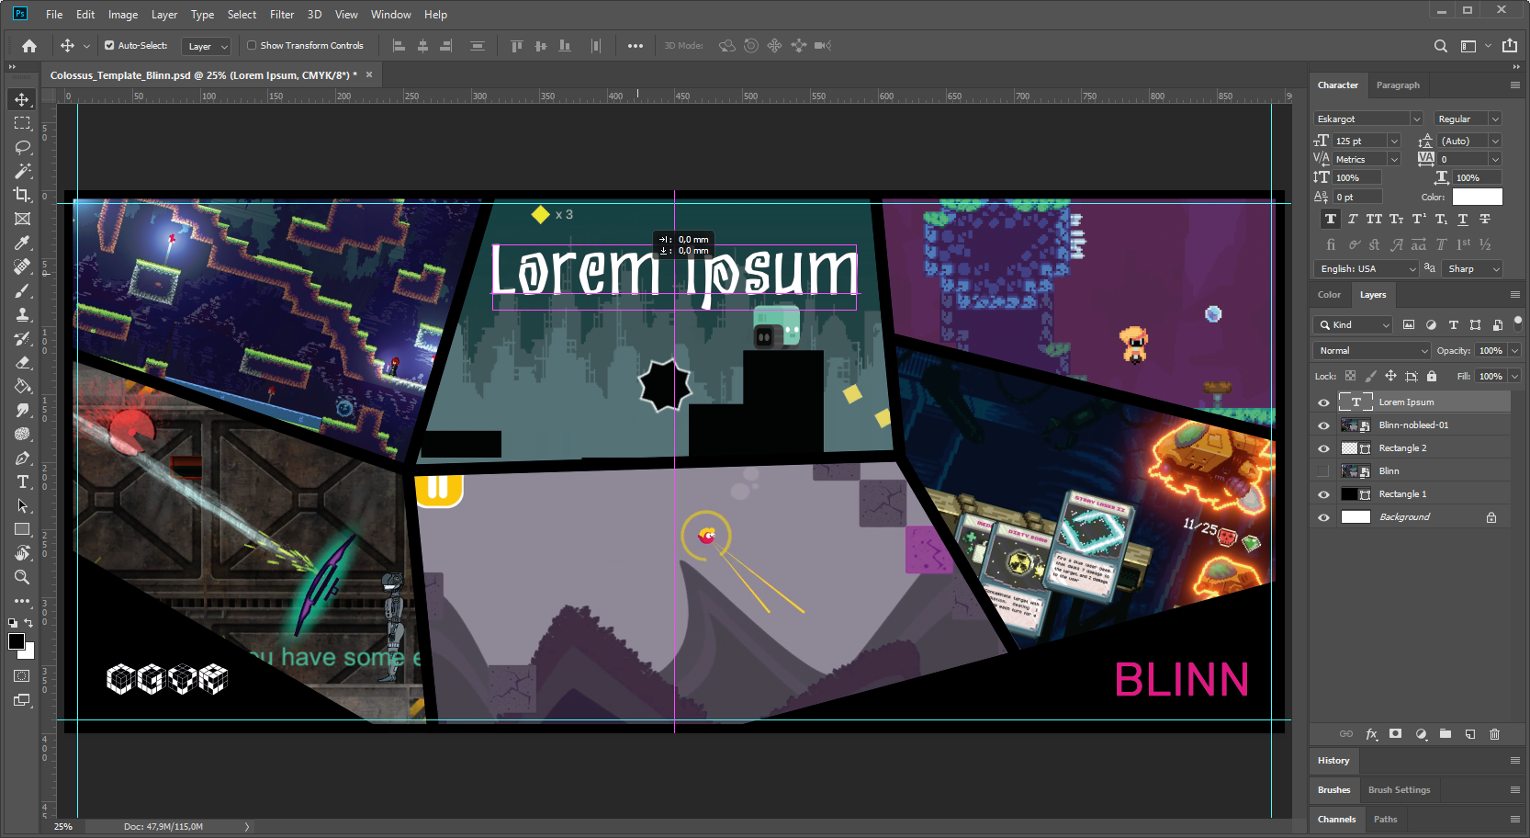Show the hidden Blinn layer
Viewport: 1530px width, 838px height.
(x=1323, y=471)
